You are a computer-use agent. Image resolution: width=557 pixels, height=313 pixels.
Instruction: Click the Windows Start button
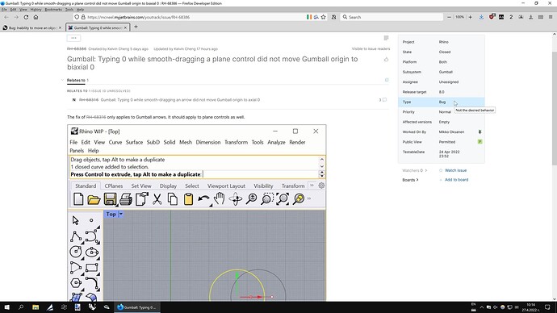tap(6, 307)
